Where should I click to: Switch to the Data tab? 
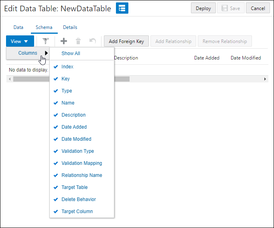[x=18, y=27]
